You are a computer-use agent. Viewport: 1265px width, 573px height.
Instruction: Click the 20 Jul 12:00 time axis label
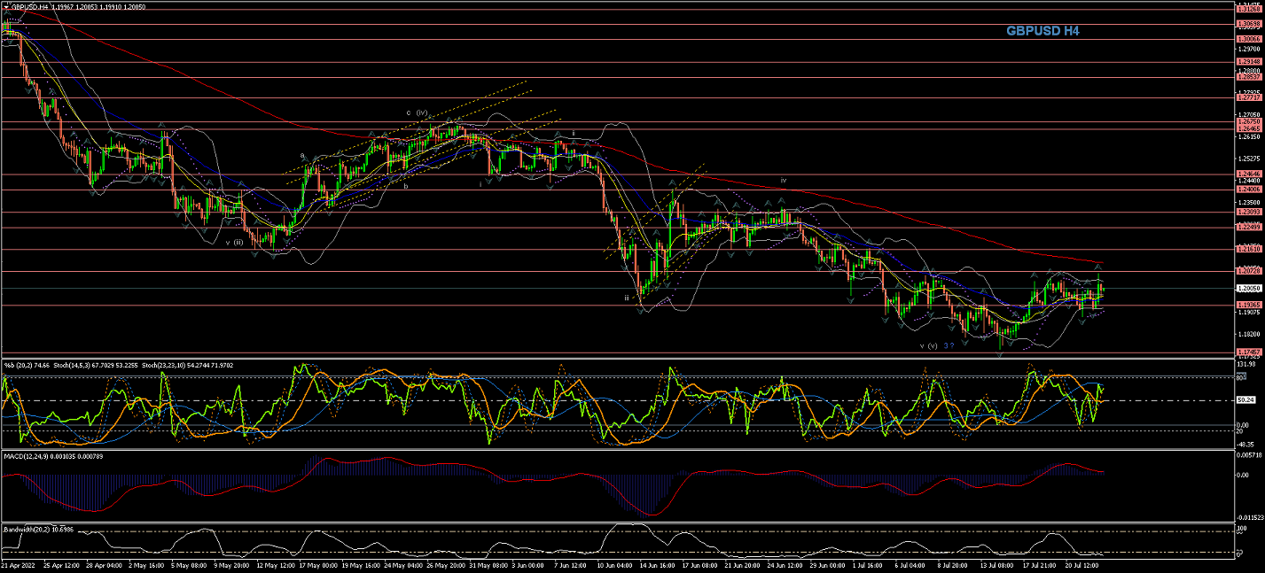(1082, 563)
